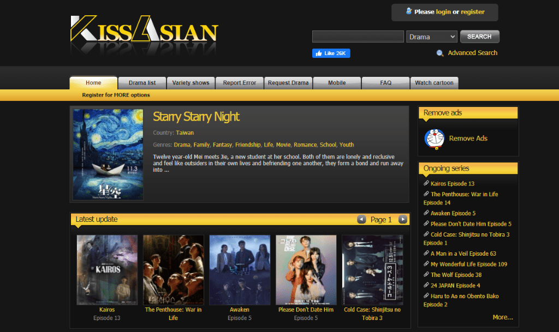Open Please Don't Date Him Episode 5 link
The height and width of the screenshot is (332, 559).
pos(471,224)
